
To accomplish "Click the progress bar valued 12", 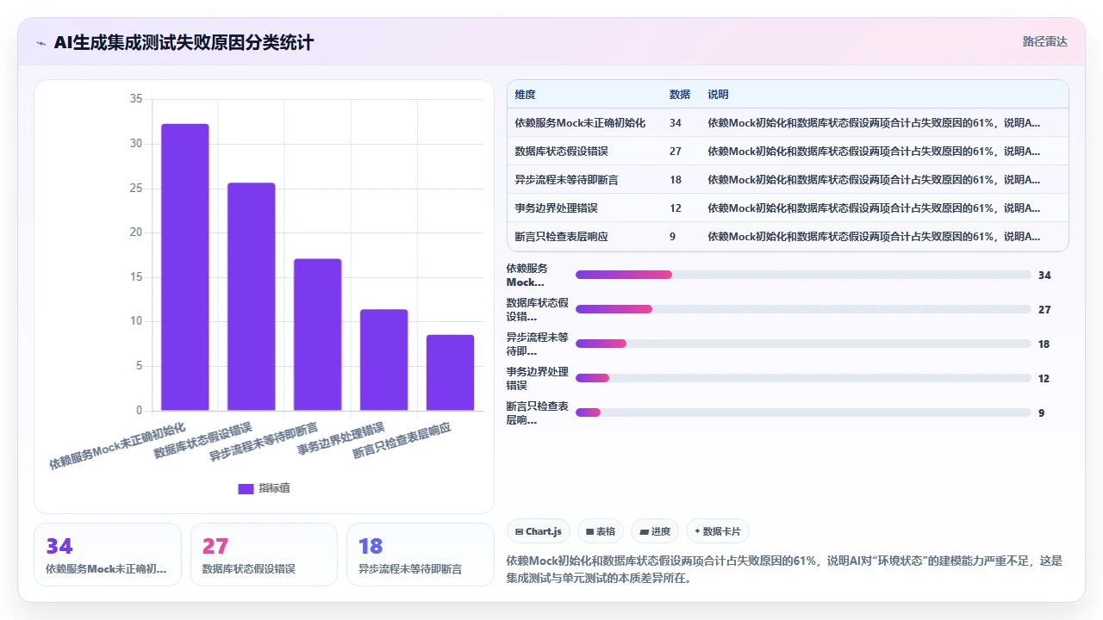I will tap(803, 378).
